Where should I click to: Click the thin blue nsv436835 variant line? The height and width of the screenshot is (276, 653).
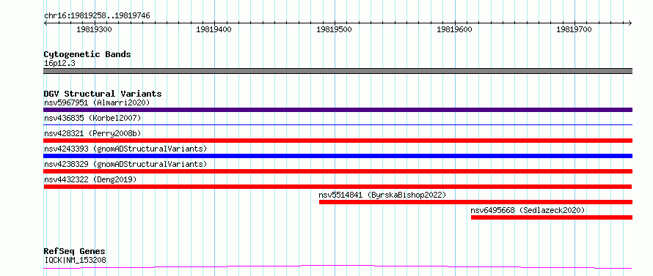pos(338,124)
